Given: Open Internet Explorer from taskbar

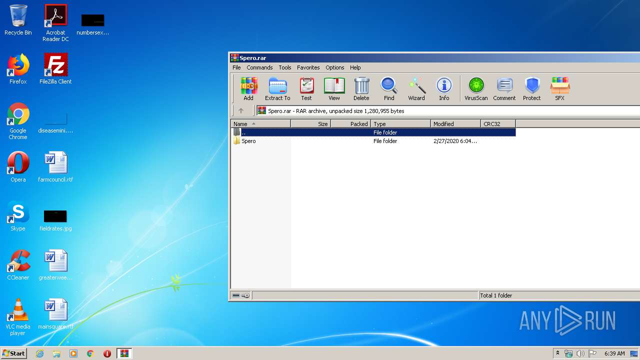Looking at the screenshot, I should pyautogui.click(x=39, y=353).
